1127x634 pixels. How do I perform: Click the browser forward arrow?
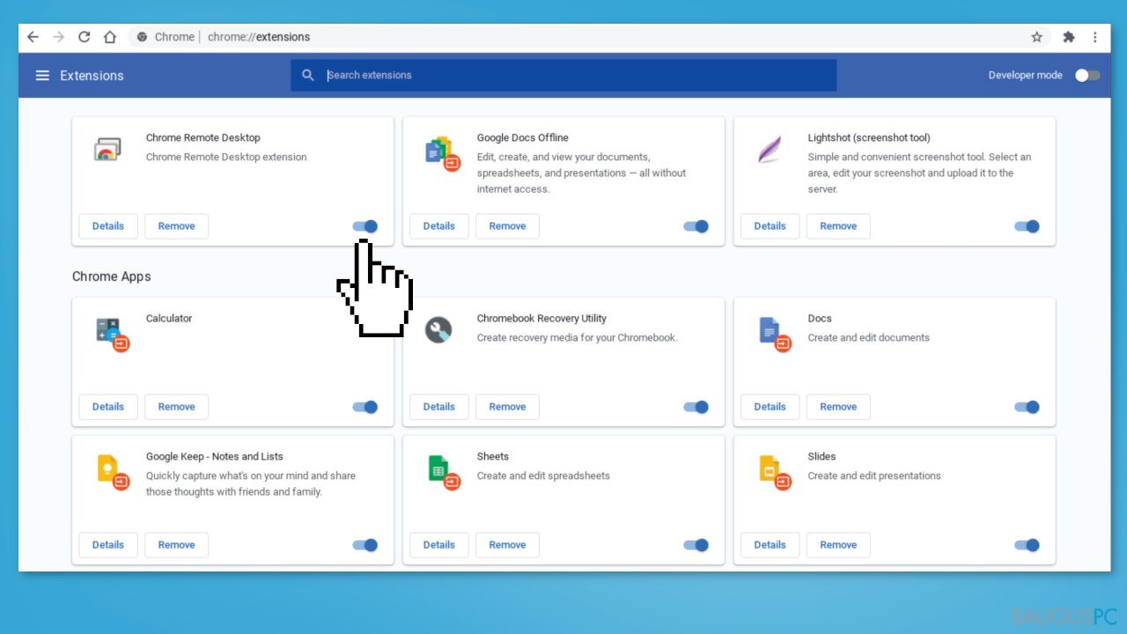coord(58,37)
